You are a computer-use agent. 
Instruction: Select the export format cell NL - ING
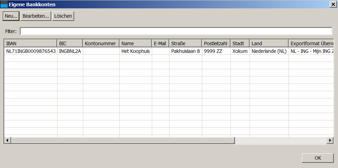coord(311,51)
